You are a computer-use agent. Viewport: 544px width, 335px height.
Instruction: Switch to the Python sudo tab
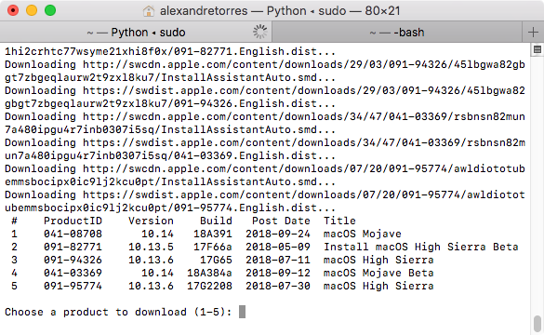[x=136, y=33]
